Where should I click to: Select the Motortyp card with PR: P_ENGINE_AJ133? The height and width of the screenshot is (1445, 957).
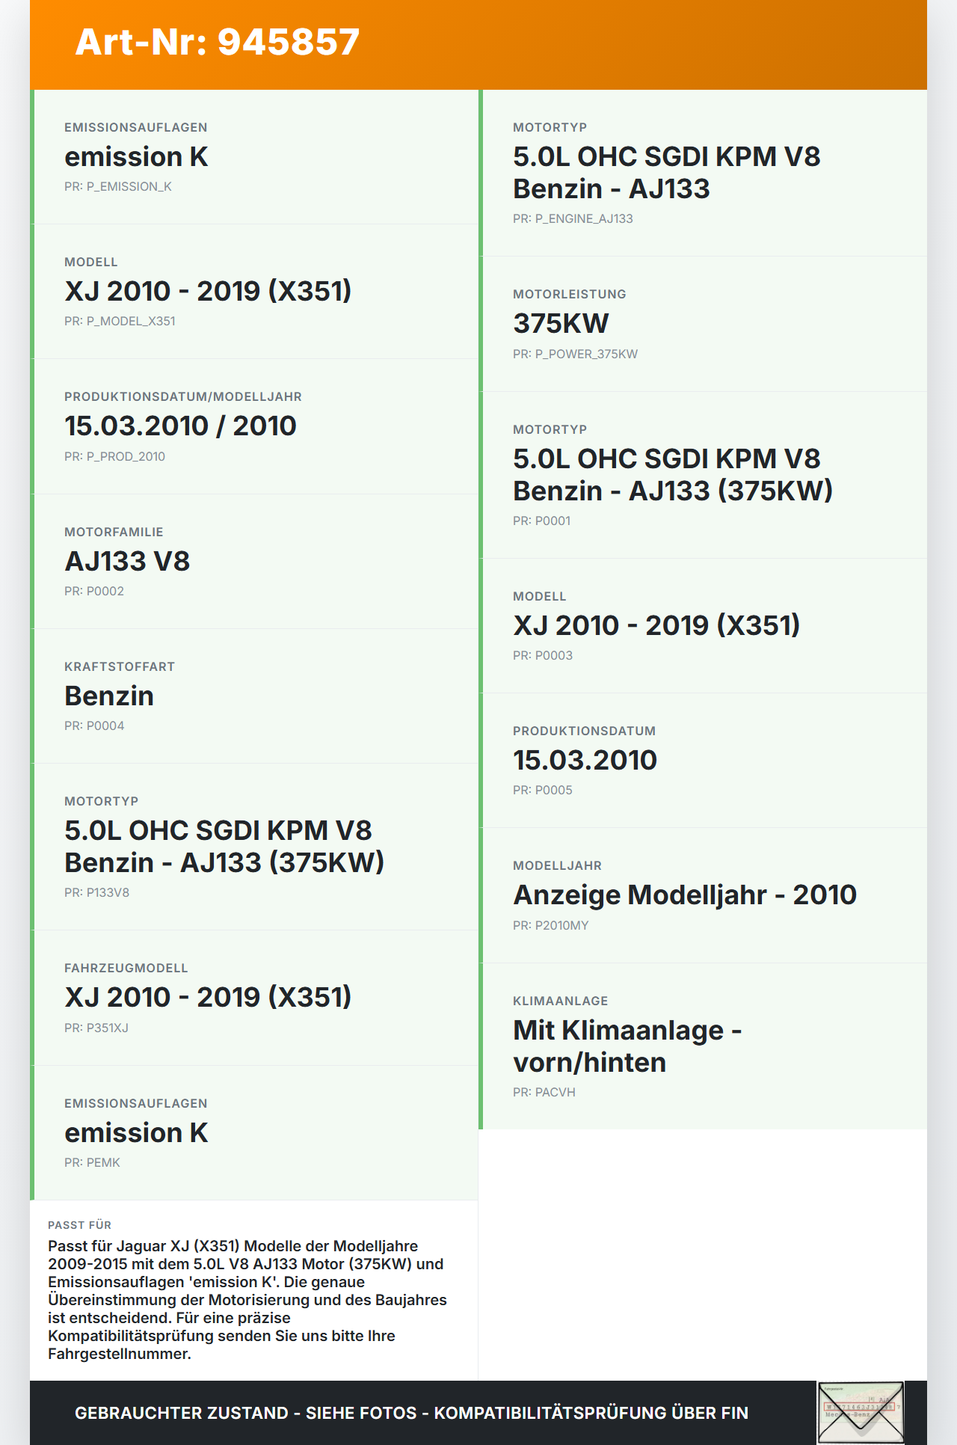(x=703, y=173)
